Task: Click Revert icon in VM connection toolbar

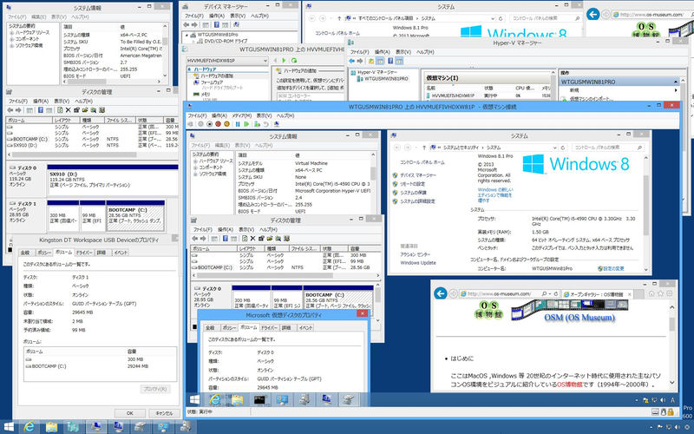Action: pos(266,124)
